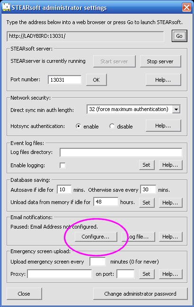This screenshot has width=194, height=307.
Task: Select disable for Hotsync authentication
Action: (x=112, y=126)
